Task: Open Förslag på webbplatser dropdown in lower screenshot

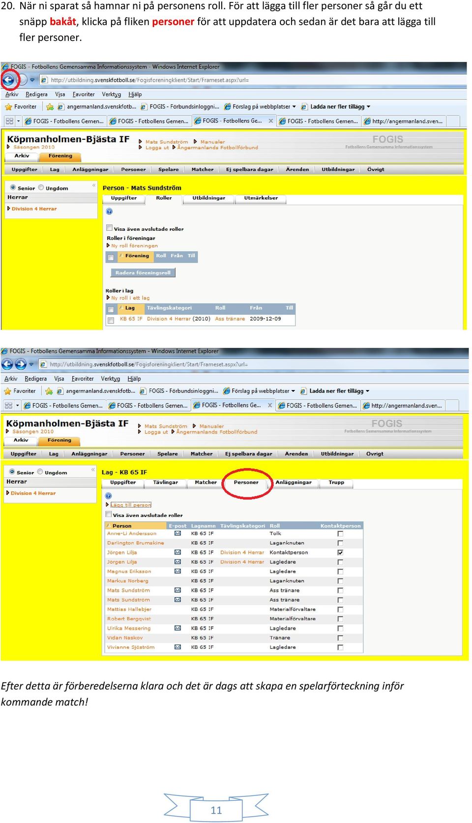Action: click(x=293, y=391)
